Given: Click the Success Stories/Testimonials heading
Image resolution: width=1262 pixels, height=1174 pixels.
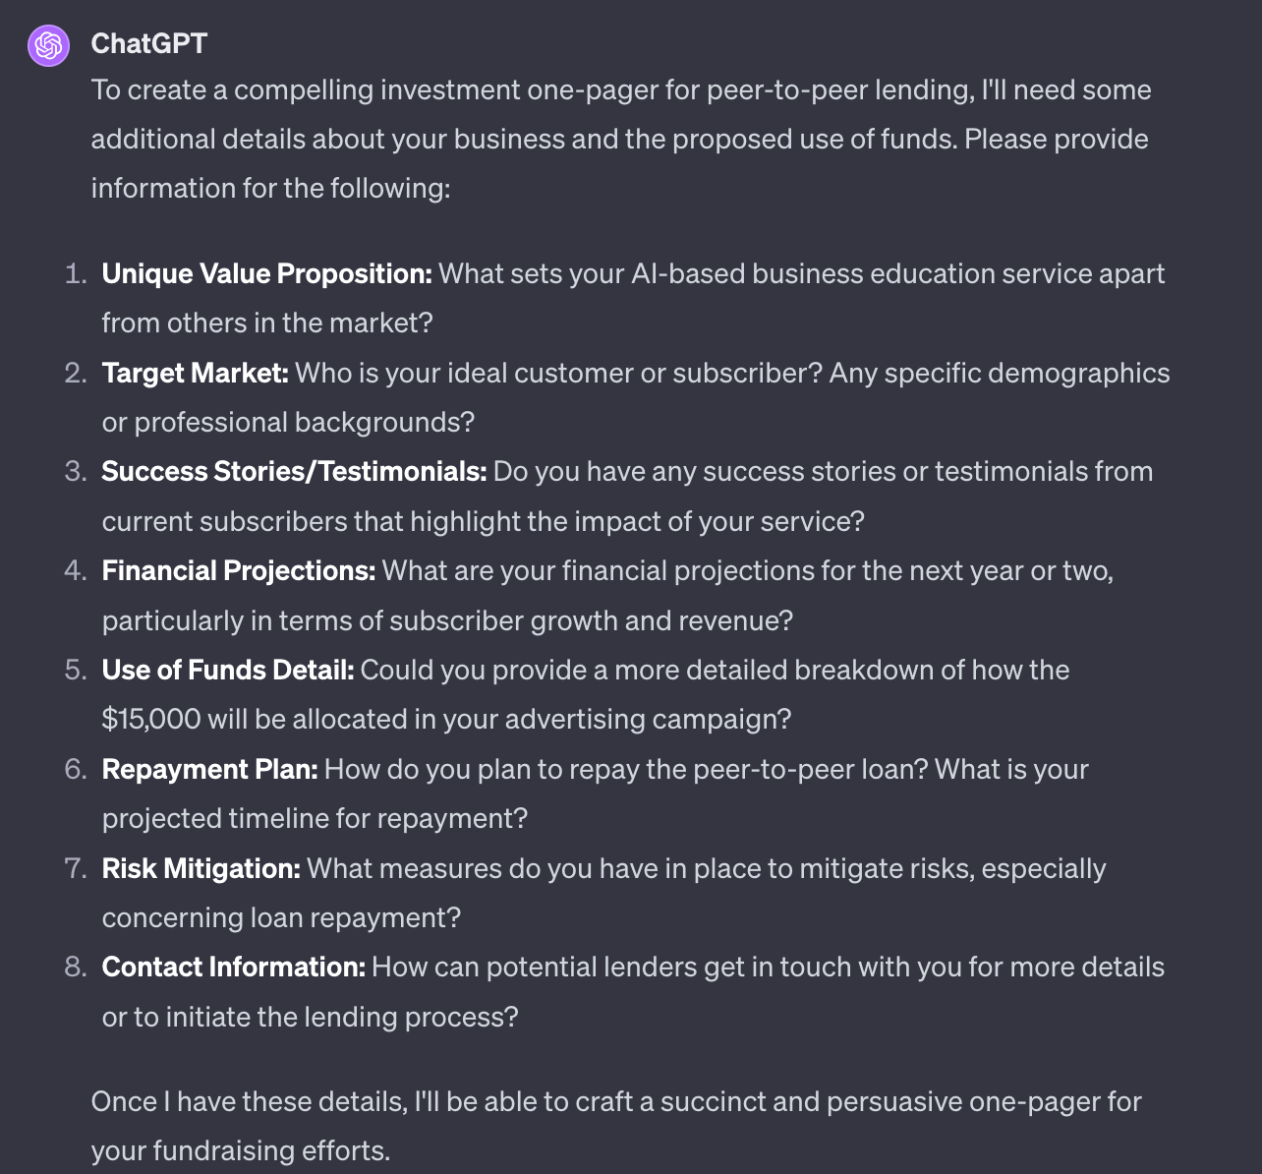Looking at the screenshot, I should pos(294,472).
